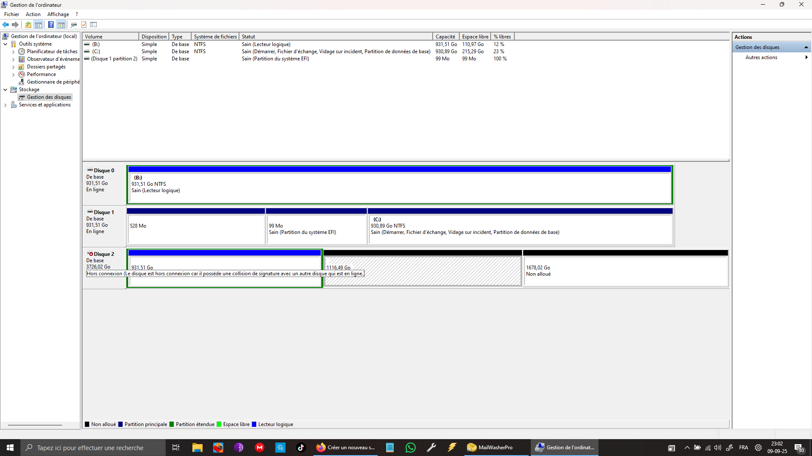812x456 pixels.
Task: Expand the Services et applications node
Action: [x=5, y=105]
